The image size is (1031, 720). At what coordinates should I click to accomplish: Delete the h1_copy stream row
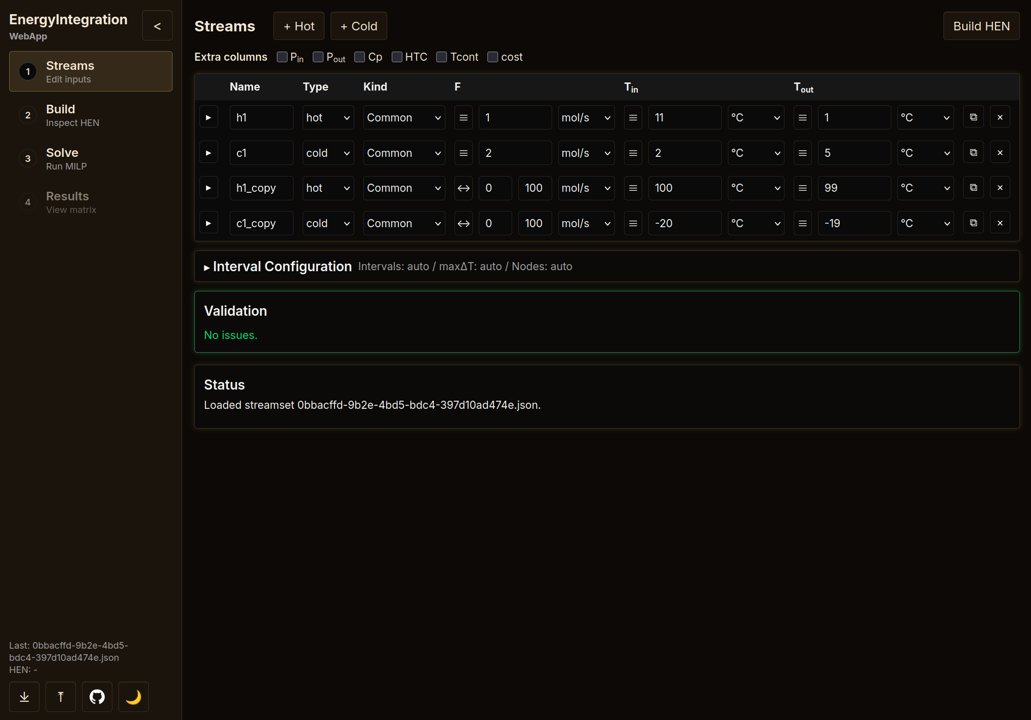pyautogui.click(x=1000, y=188)
